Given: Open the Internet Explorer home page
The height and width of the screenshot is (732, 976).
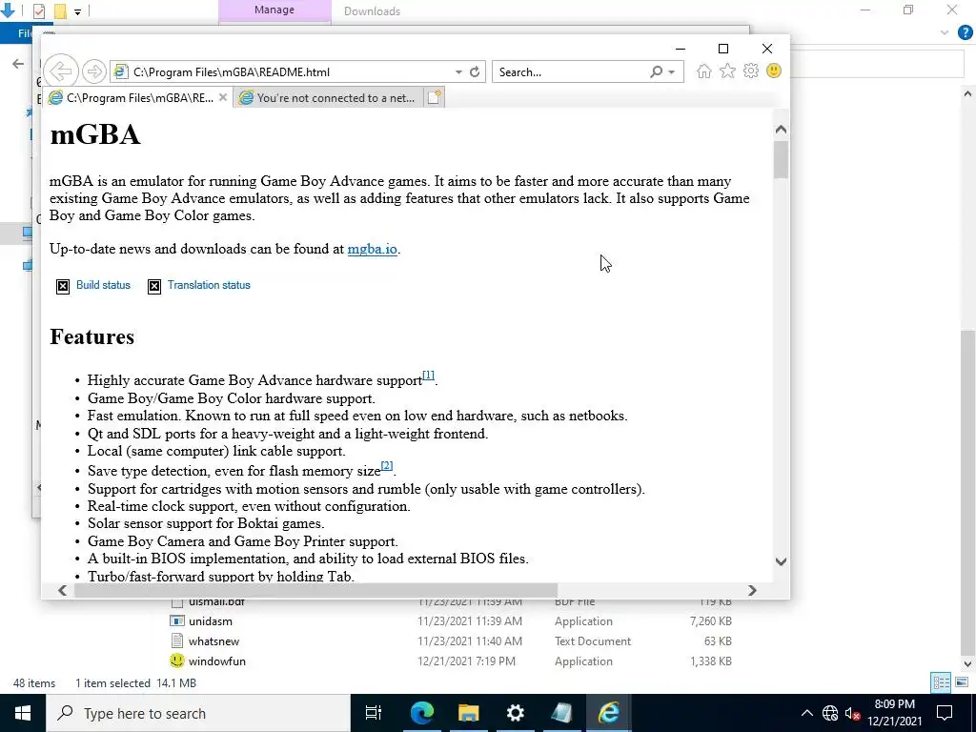Looking at the screenshot, I should (x=704, y=71).
